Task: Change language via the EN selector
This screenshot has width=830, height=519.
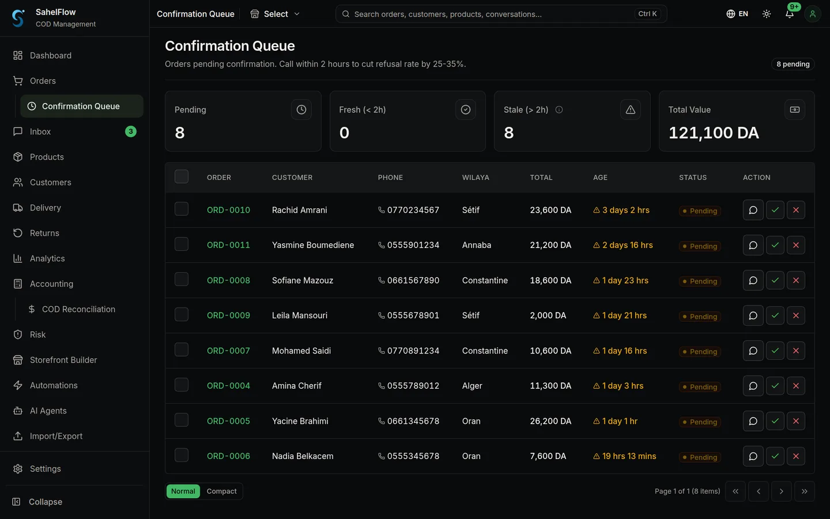Action: (x=737, y=14)
